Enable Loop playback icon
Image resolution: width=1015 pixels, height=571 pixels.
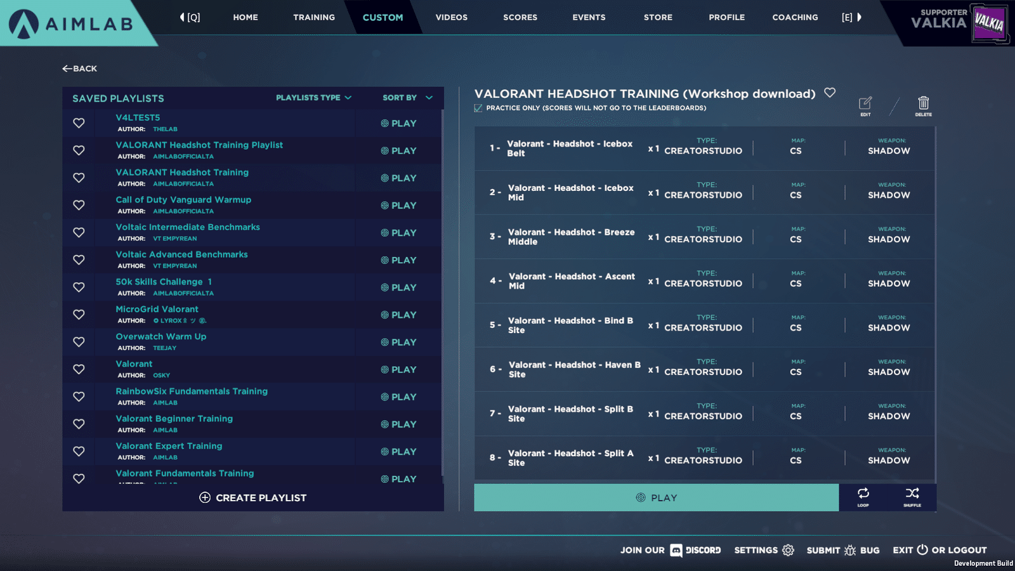coord(863,497)
